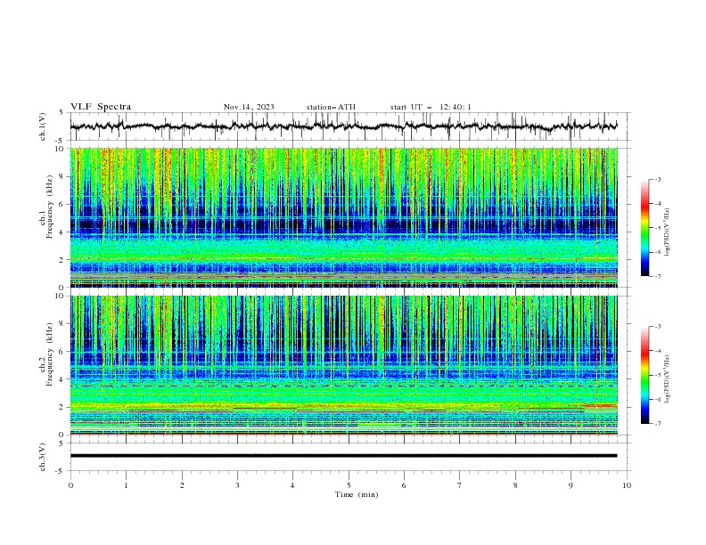This screenshot has width=706, height=545.
Task: Click time axis tick label "5"
Action: (x=349, y=485)
